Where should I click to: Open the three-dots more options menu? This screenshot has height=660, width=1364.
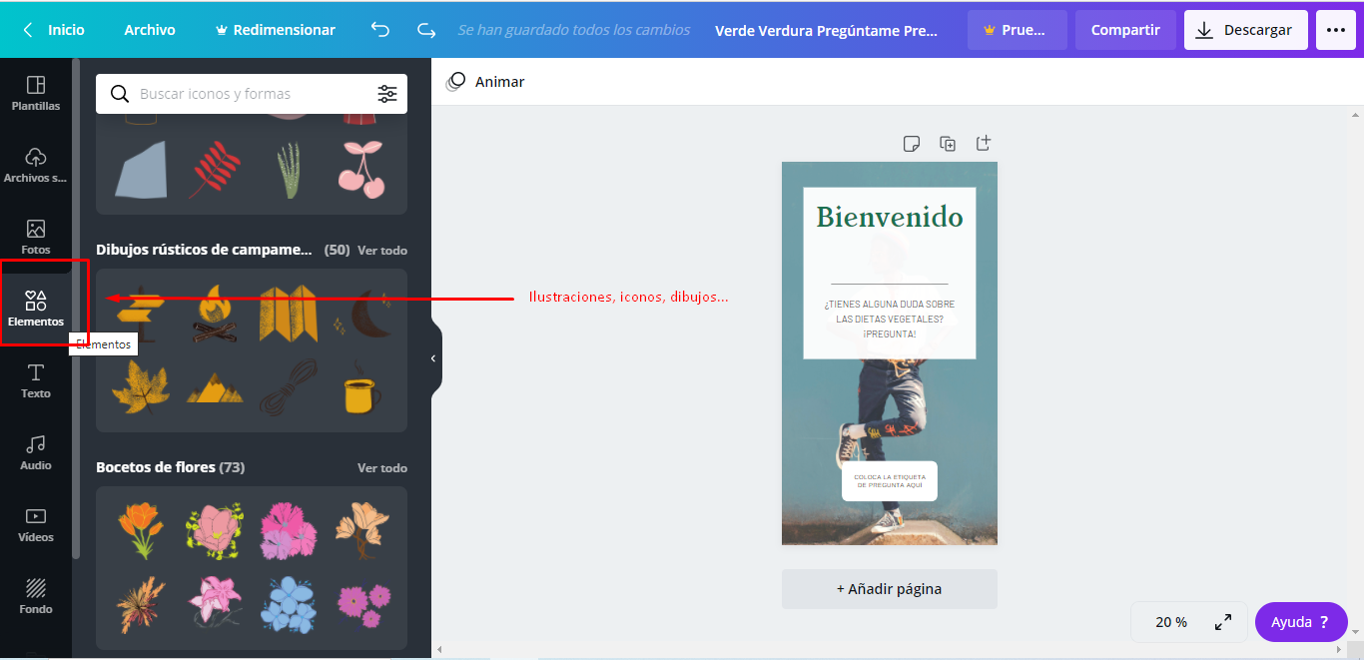pos(1336,30)
